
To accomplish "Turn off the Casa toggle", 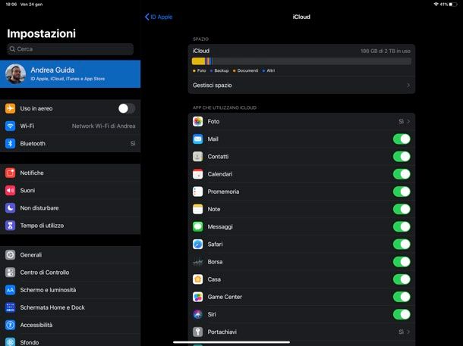I will click(402, 279).
